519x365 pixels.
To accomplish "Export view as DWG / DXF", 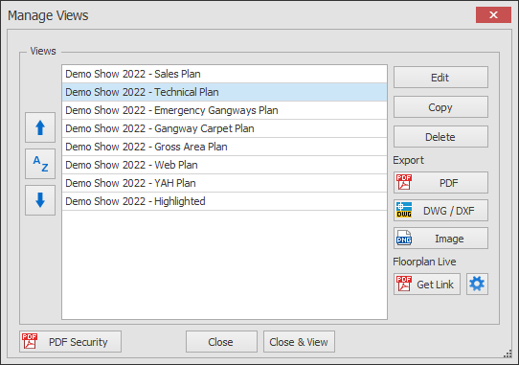I will click(440, 211).
